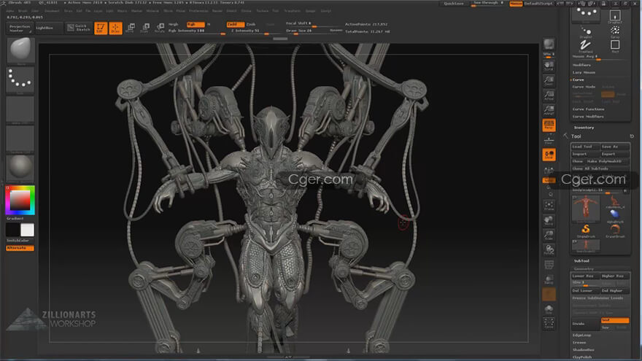Toggle the Zadd sculpt mode
This screenshot has height=361, width=642.
click(x=235, y=25)
